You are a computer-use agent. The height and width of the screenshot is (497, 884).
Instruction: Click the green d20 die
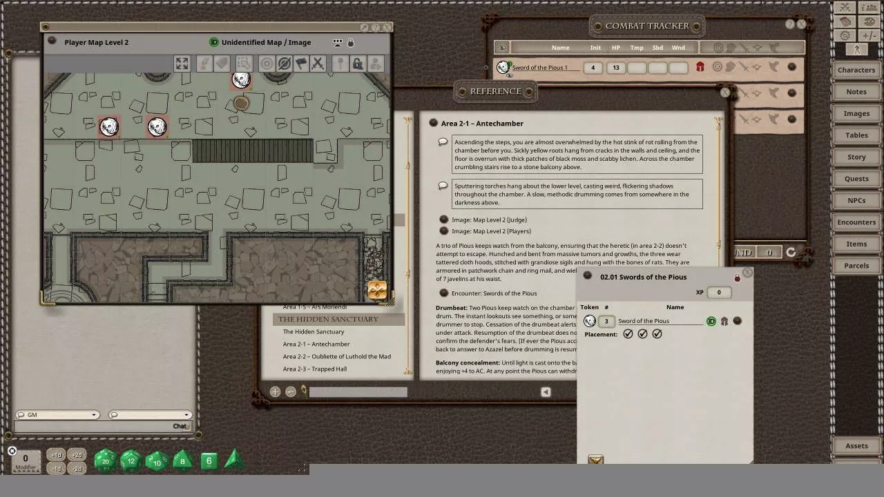click(104, 460)
